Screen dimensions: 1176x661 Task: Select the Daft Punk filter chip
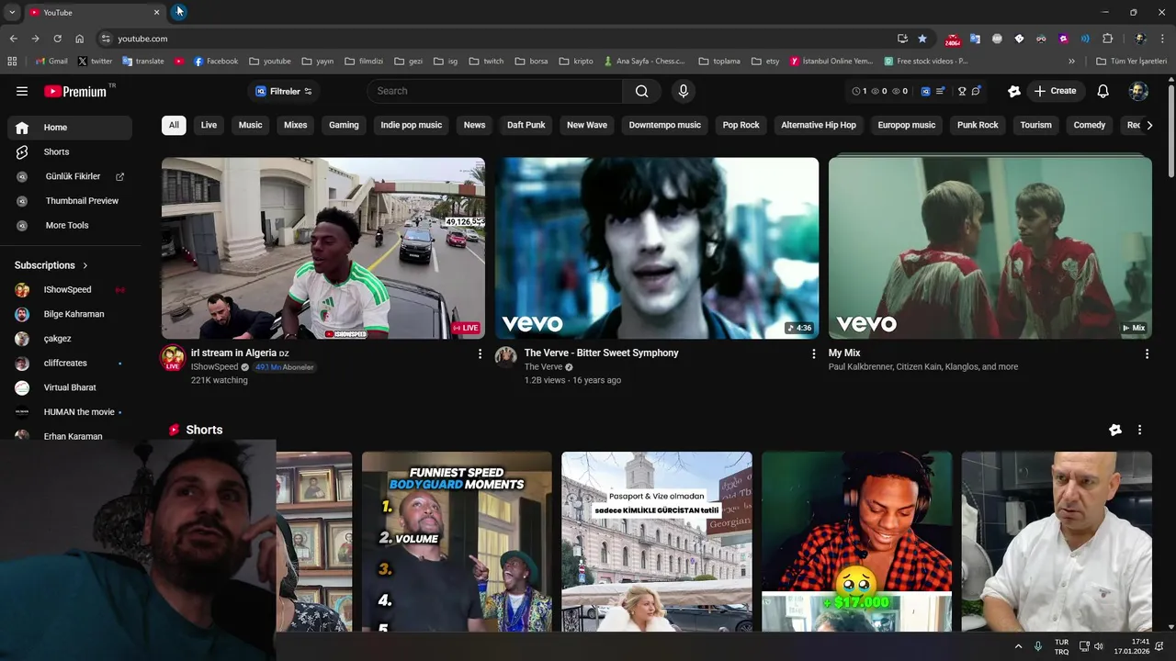(x=526, y=125)
